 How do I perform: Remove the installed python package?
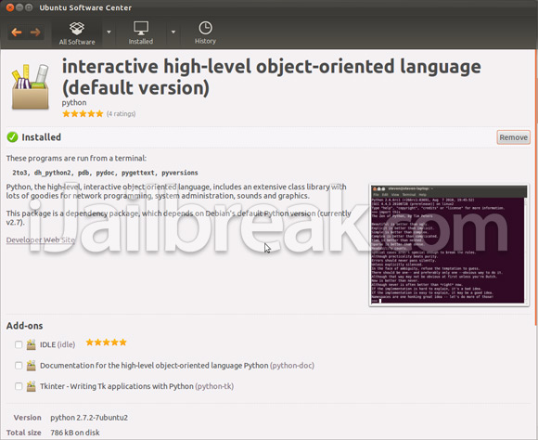point(513,137)
